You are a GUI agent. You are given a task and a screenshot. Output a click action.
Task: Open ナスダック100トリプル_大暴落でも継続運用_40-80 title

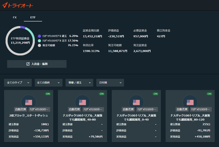coord(82,117)
